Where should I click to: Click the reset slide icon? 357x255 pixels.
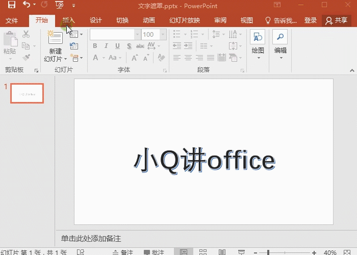(74, 46)
